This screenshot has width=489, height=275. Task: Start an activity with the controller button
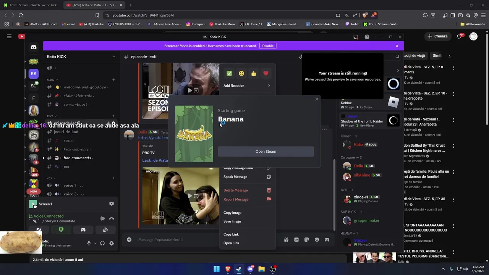click(83, 230)
